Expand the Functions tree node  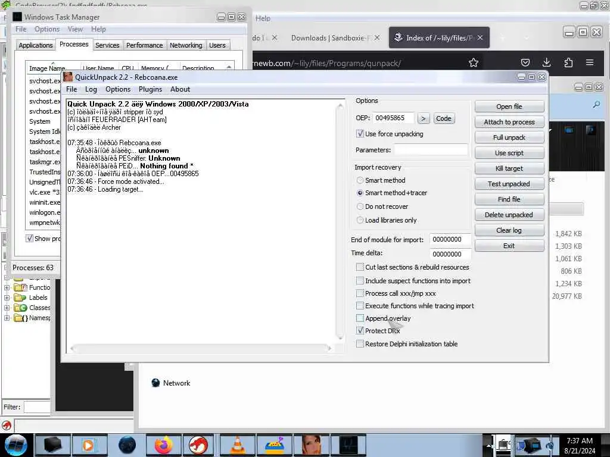point(7,287)
